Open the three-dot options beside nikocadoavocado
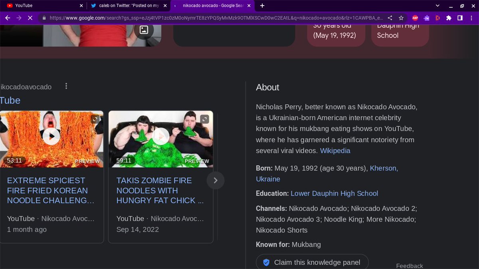This screenshot has height=269, width=479. click(x=66, y=86)
